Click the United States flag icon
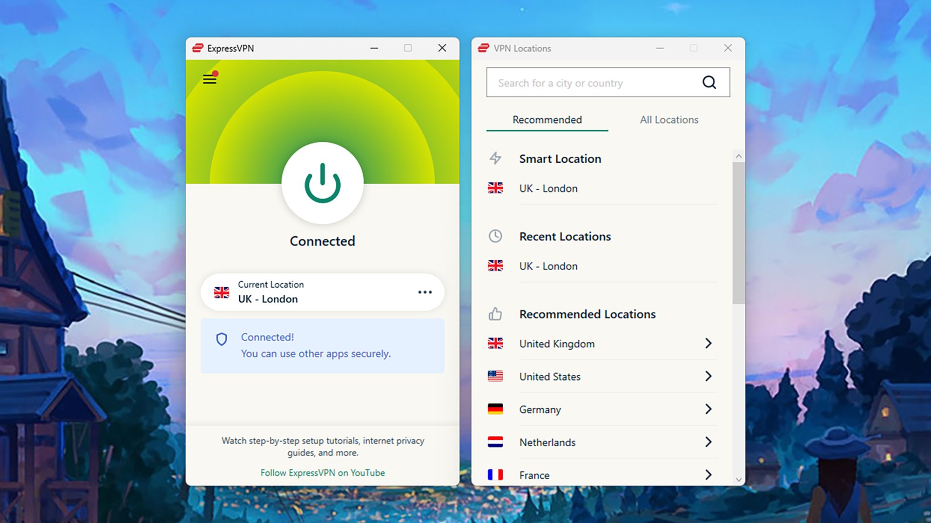This screenshot has height=523, width=931. click(x=495, y=376)
